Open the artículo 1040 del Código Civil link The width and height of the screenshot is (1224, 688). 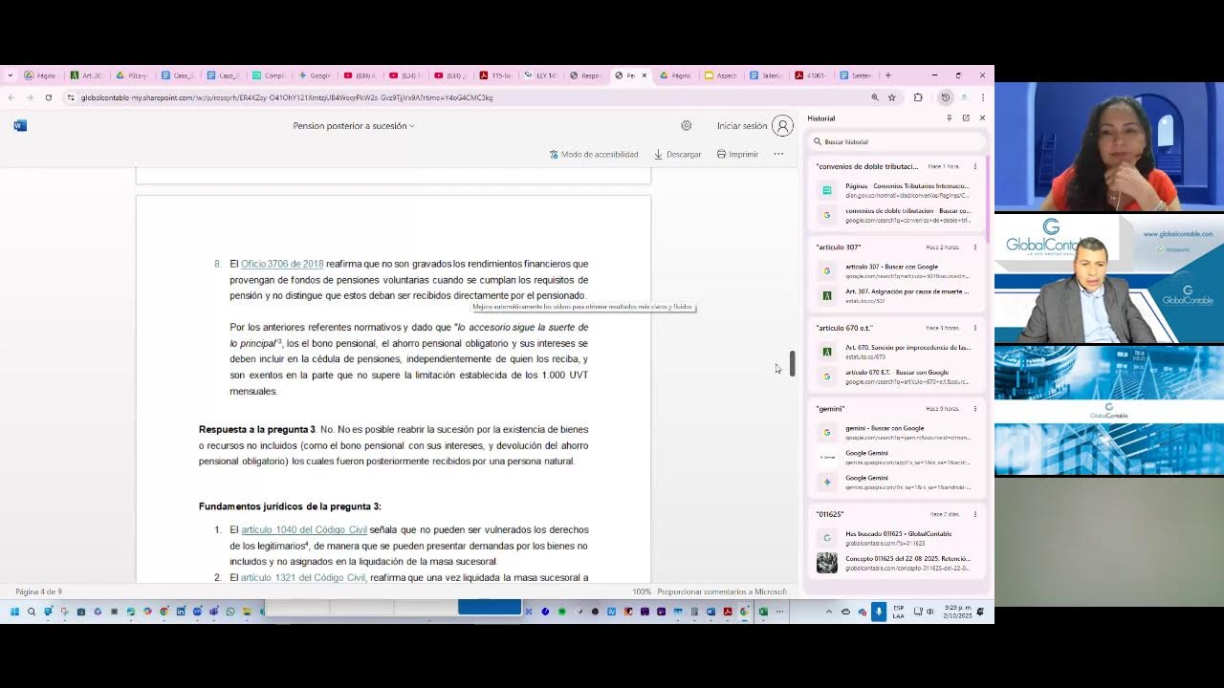(x=304, y=529)
